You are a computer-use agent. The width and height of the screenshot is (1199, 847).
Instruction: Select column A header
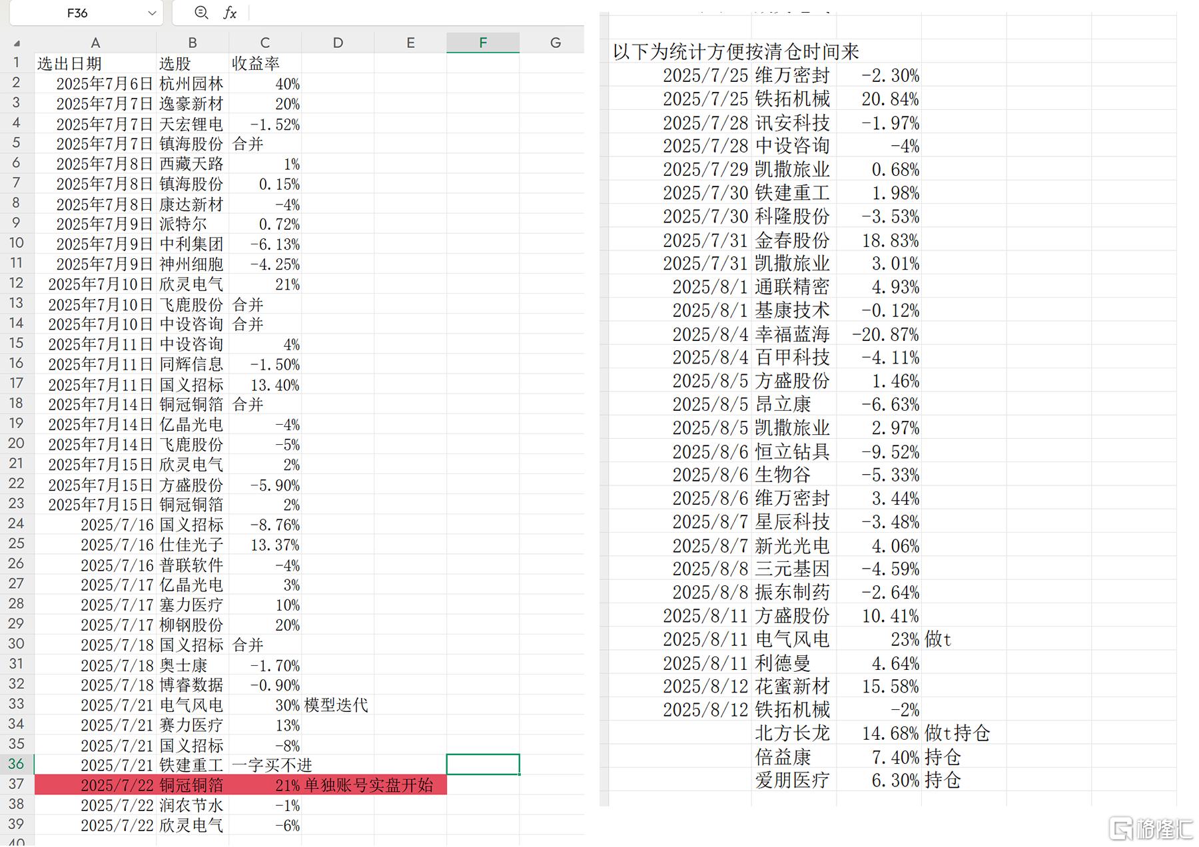(x=95, y=43)
